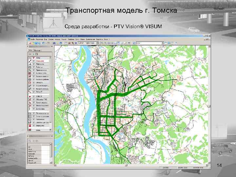This screenshot has width=236, height=177.
Task: Select the Повороты turns tool icon
Action: pyautogui.click(x=30, y=64)
